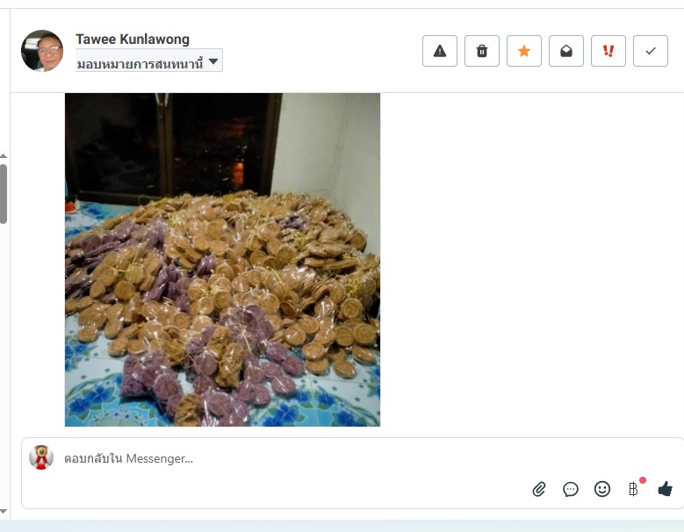
Task: Open saved replies speech bubble icon
Action: pos(571,489)
